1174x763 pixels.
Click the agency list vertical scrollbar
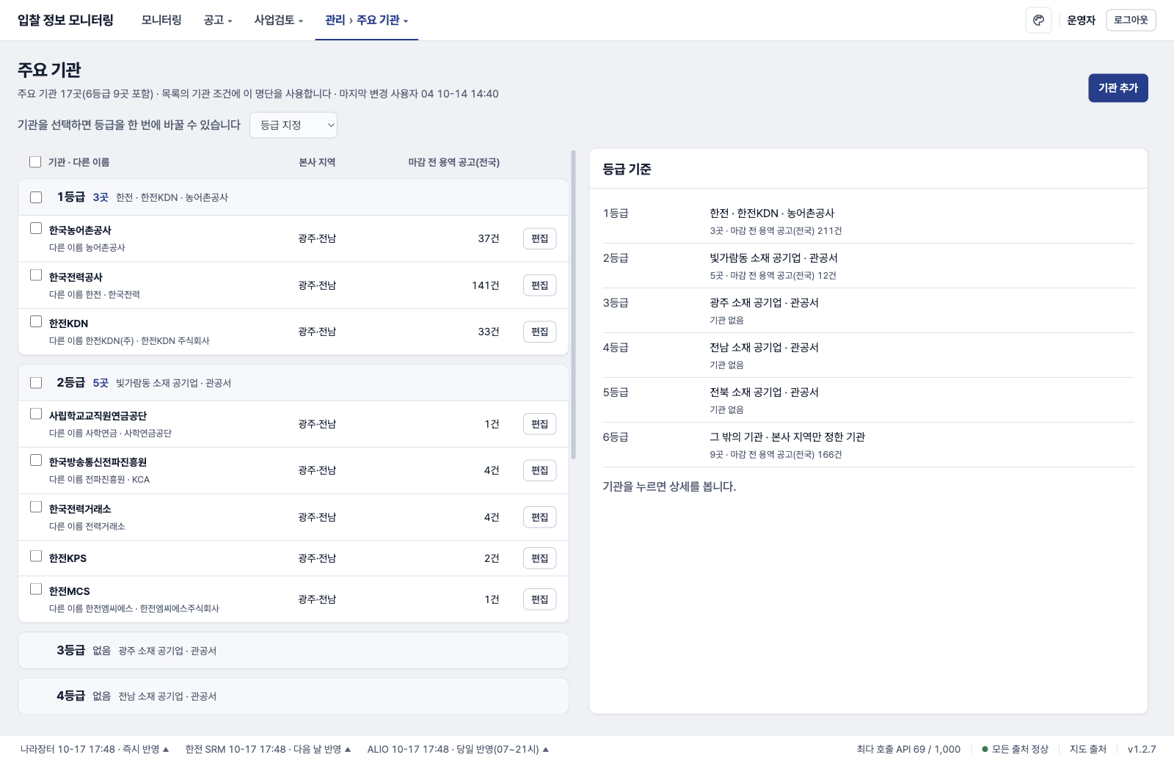[573, 304]
